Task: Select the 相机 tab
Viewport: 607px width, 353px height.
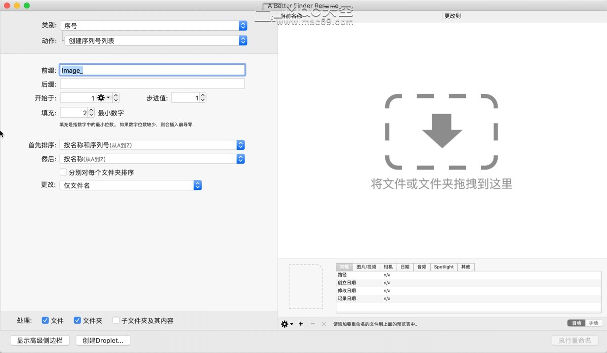Action: point(388,266)
